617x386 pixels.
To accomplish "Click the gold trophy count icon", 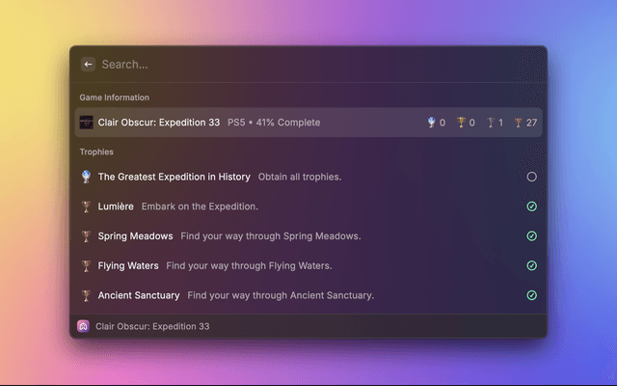I will pos(461,123).
